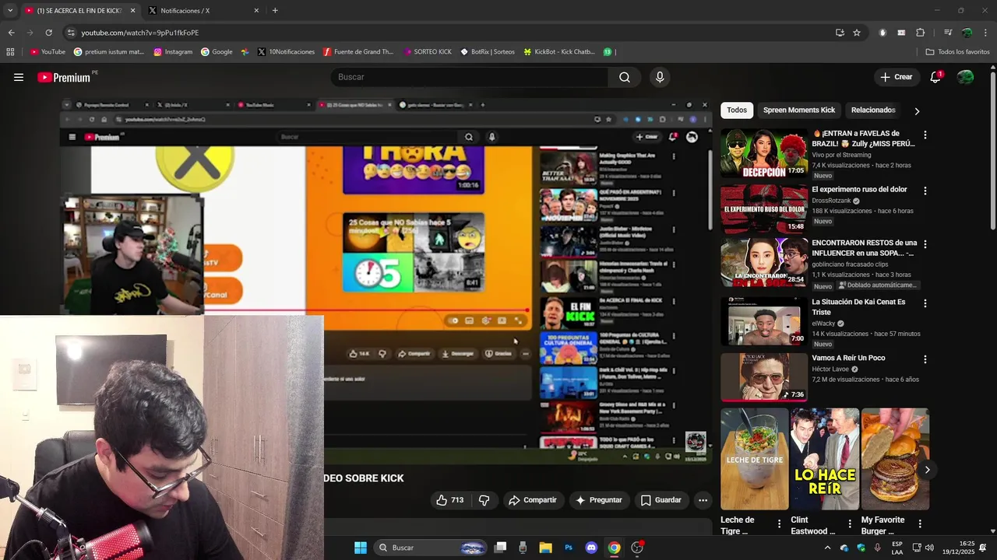Open the Fuente de Grand Th... bookmark
The width and height of the screenshot is (997, 560).
358,52
